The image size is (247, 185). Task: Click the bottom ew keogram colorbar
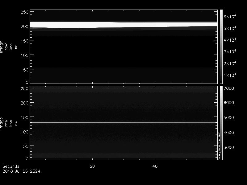(x=221, y=123)
